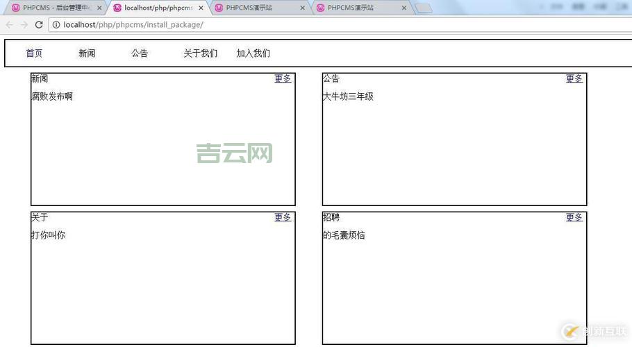Open 加入我们 in navigation menu

253,53
